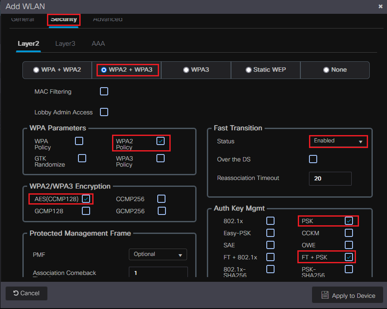Select the WPA3 radio option
The image size is (387, 309).
point(186,70)
